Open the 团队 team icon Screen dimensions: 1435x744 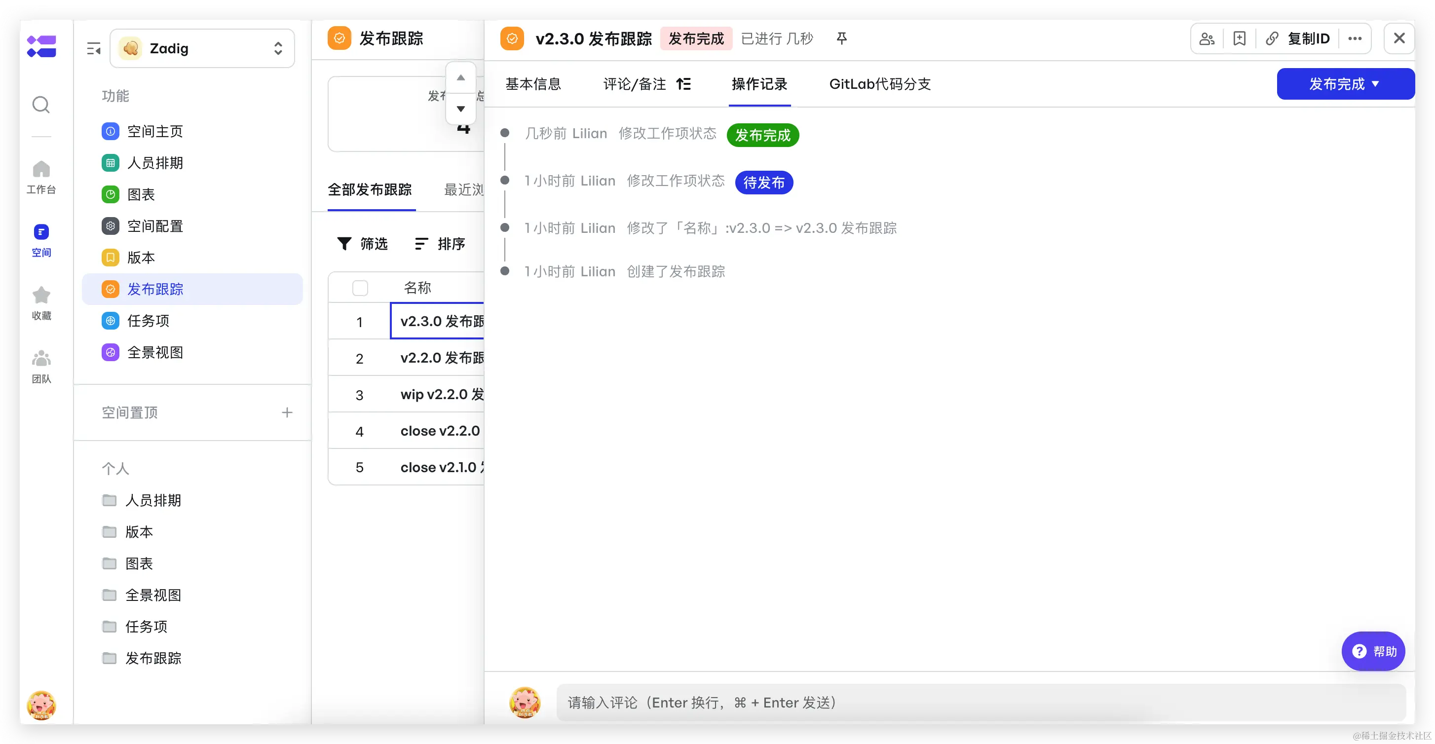click(x=41, y=359)
